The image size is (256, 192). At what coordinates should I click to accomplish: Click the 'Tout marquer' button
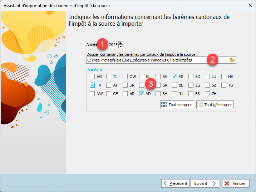(x=177, y=105)
